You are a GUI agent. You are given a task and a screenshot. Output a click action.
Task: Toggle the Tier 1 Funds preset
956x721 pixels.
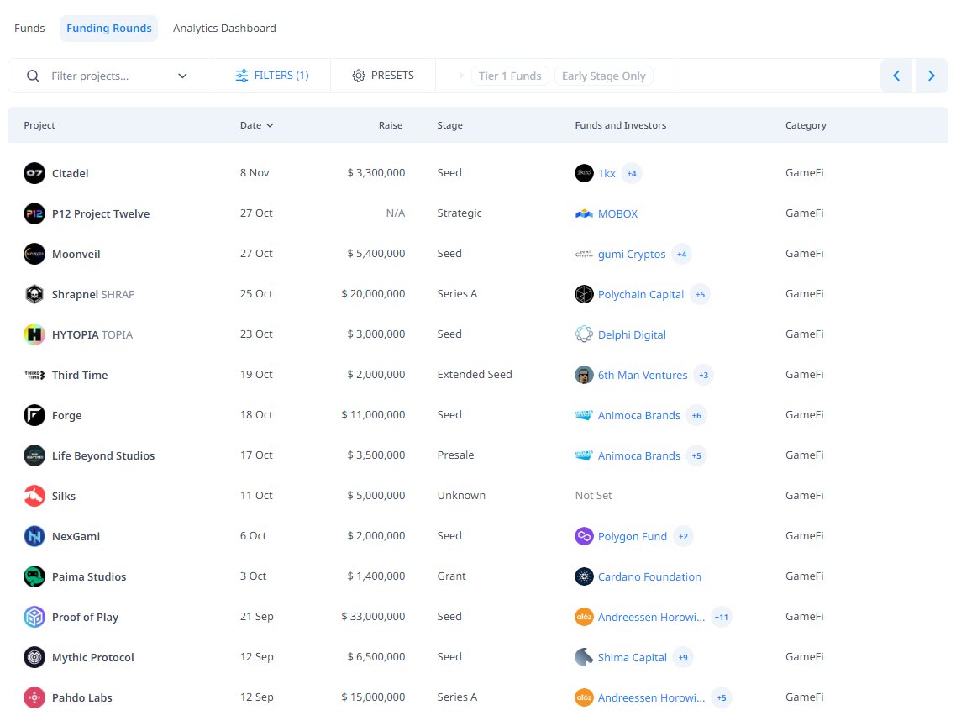pyautogui.click(x=510, y=76)
